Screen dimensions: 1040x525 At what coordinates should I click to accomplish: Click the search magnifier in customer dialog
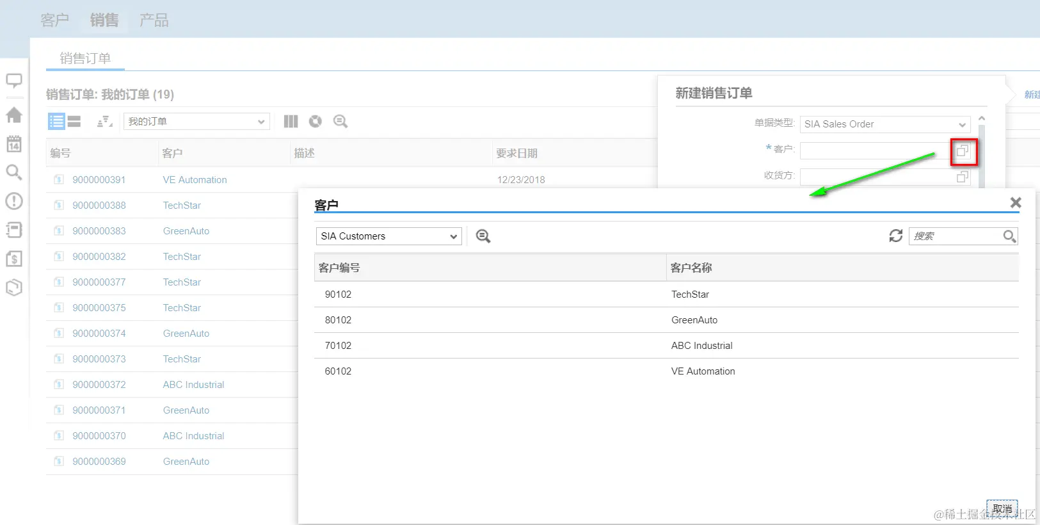[1009, 236]
